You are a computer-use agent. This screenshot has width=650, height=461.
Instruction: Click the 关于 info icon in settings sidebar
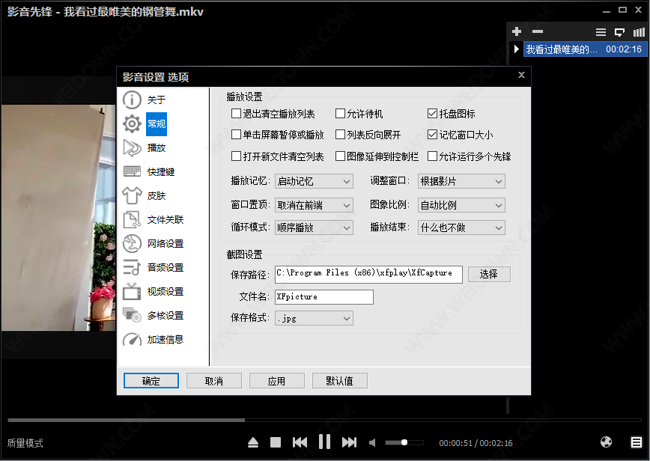[x=132, y=100]
